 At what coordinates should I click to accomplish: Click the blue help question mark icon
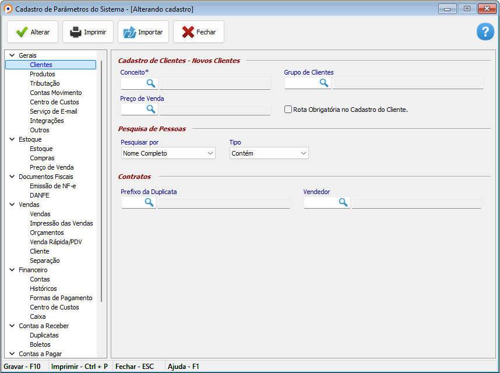click(485, 32)
